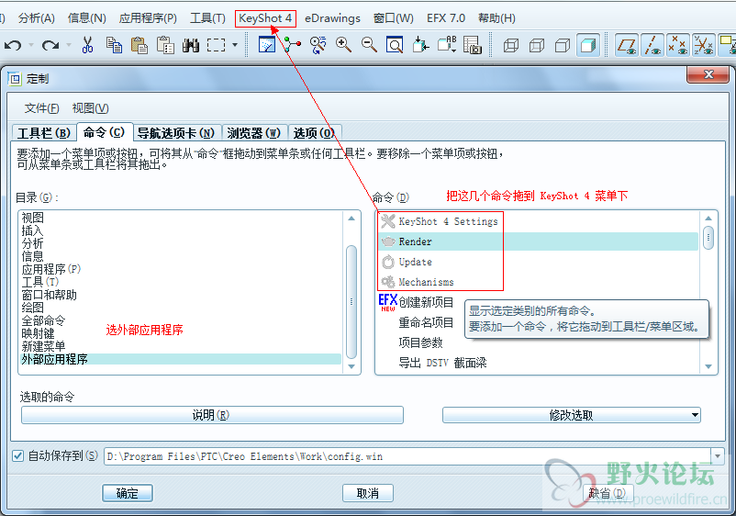736x516 pixels.
Task: Click the Repaint screen icon
Action: (x=267, y=45)
